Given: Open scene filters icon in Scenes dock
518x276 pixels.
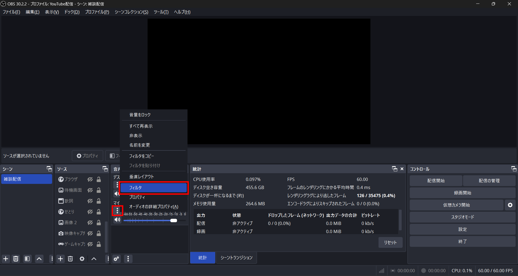Looking at the screenshot, I should coord(27,259).
